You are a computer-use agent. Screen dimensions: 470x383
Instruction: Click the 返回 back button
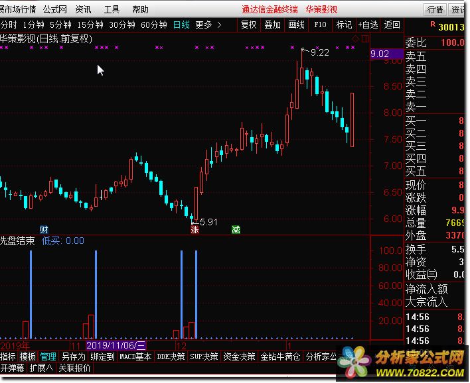tap(392, 25)
